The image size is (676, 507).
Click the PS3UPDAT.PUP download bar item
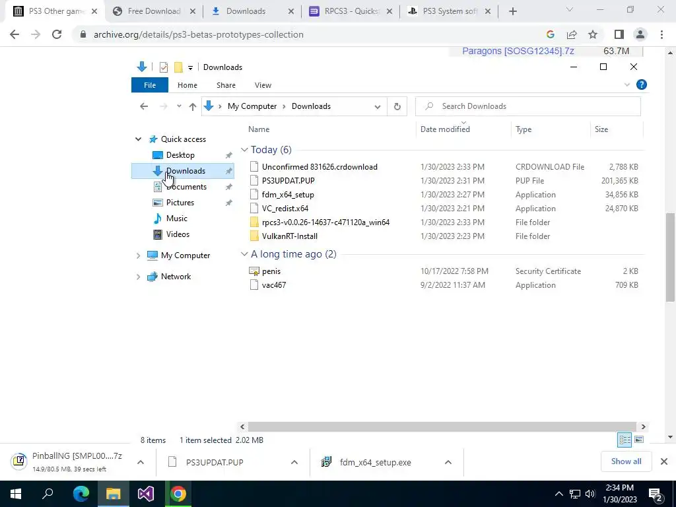point(215,462)
